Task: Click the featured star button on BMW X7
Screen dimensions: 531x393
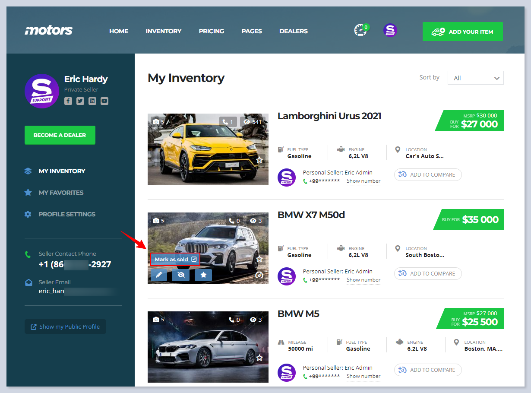Action: click(203, 275)
